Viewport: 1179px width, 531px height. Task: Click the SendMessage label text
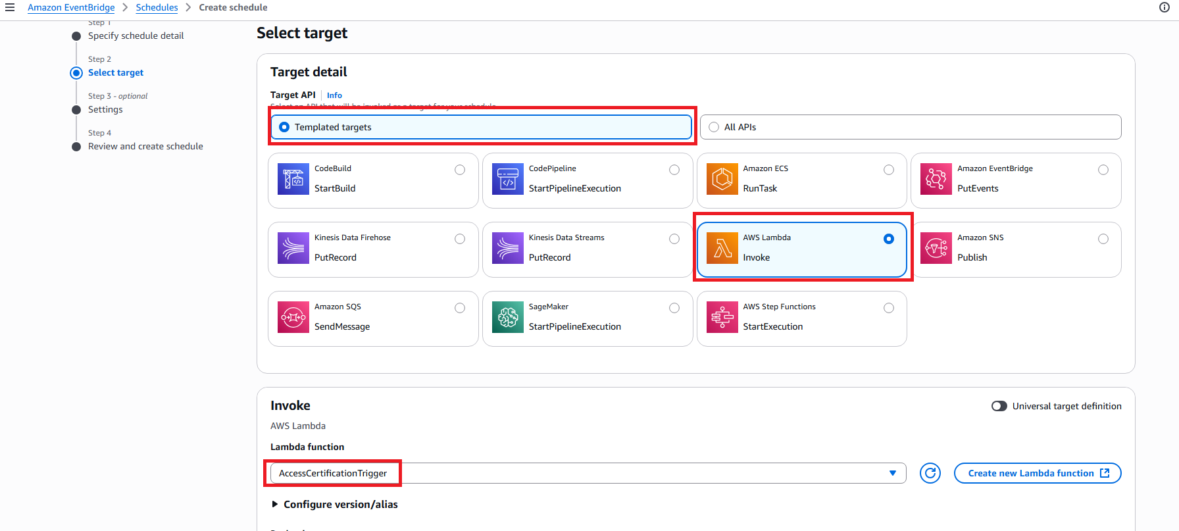tap(342, 326)
